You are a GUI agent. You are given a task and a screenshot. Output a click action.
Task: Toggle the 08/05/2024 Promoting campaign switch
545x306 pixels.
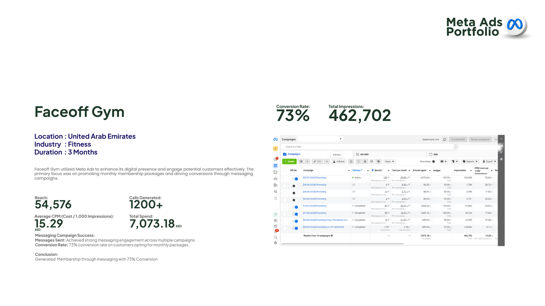(x=295, y=228)
